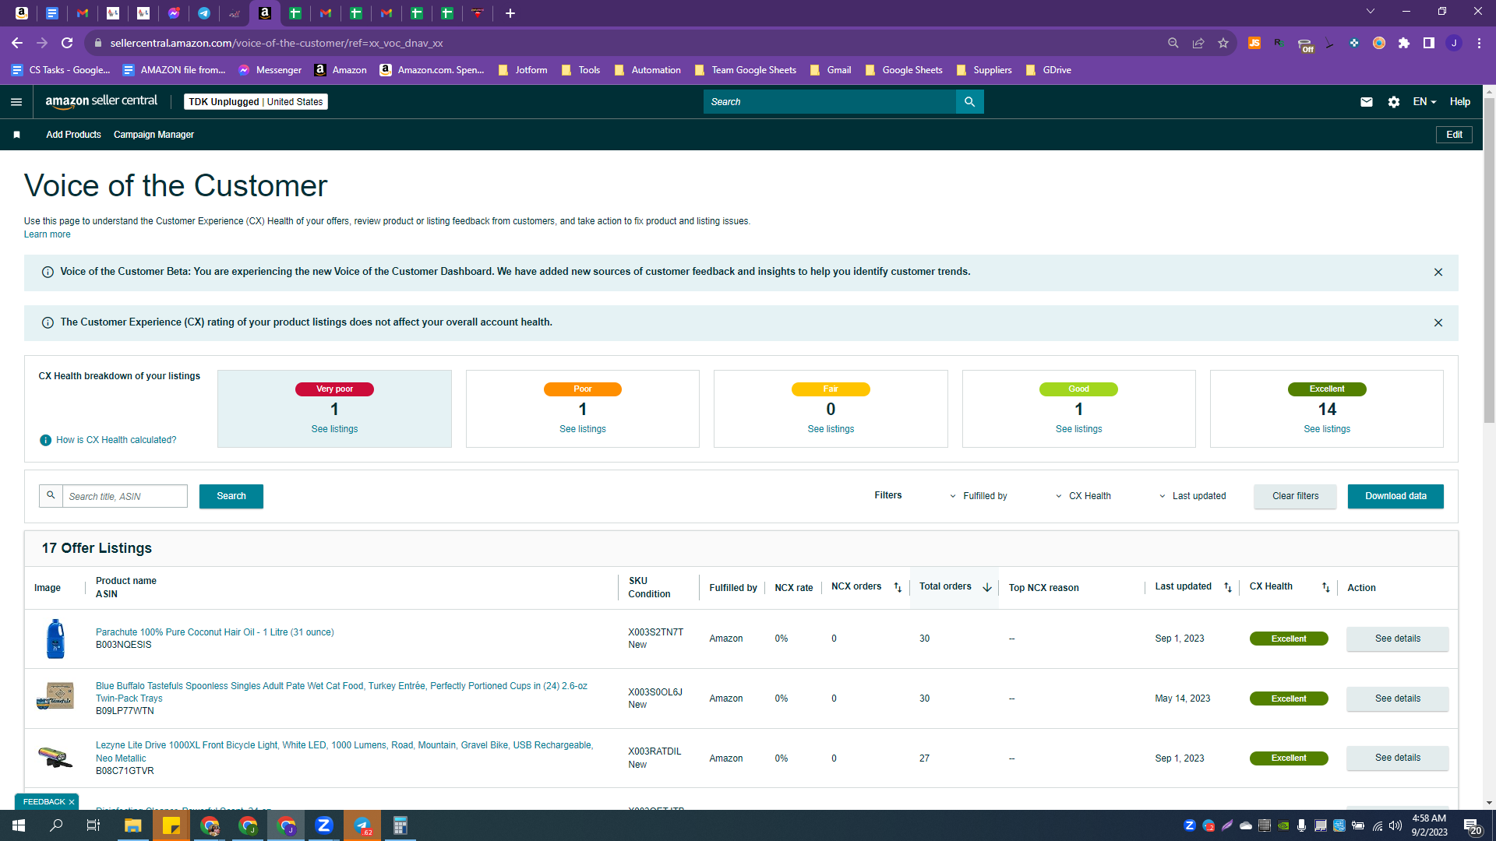Open the Chrome three-dot menu
The width and height of the screenshot is (1496, 841).
(1479, 44)
